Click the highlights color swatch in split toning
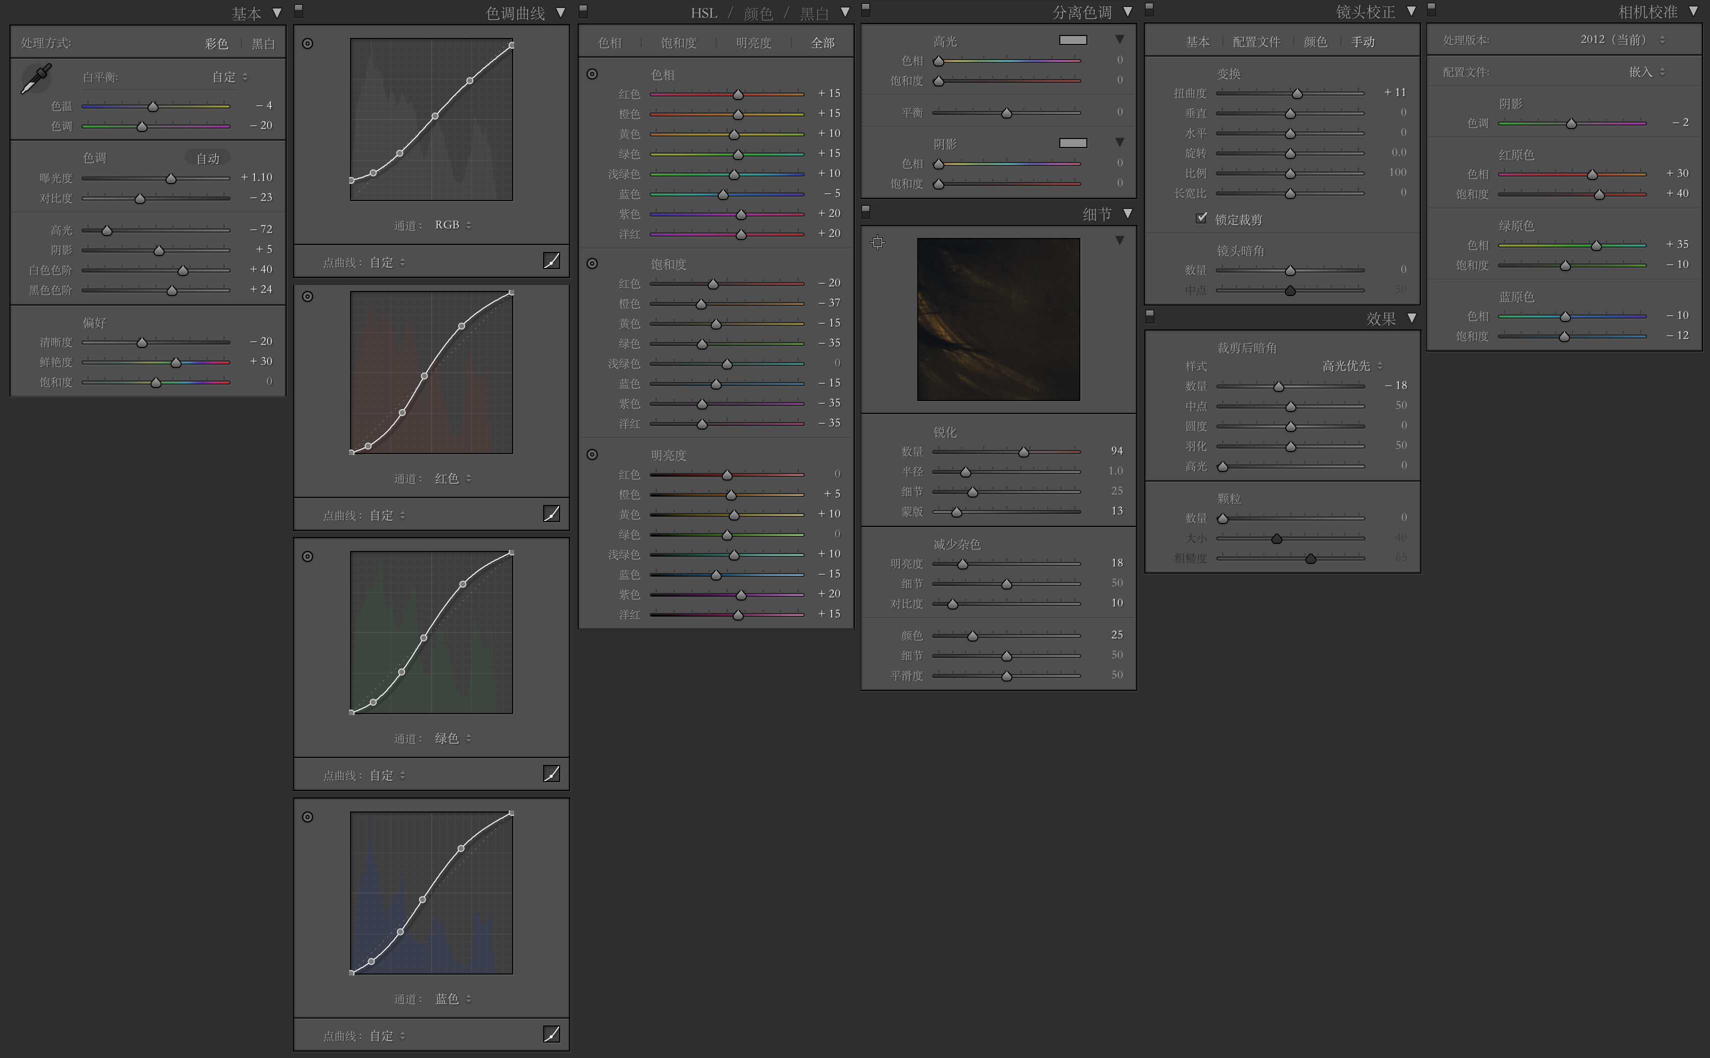The width and height of the screenshot is (1710, 1058). pos(1072,40)
